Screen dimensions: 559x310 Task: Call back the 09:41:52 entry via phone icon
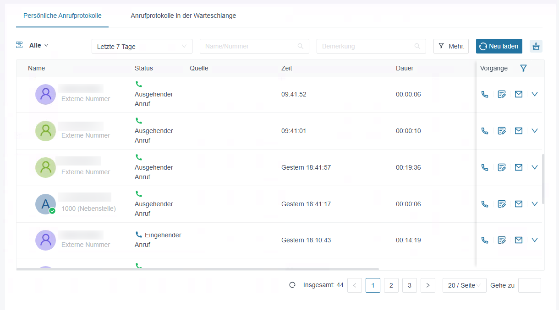[x=485, y=94]
